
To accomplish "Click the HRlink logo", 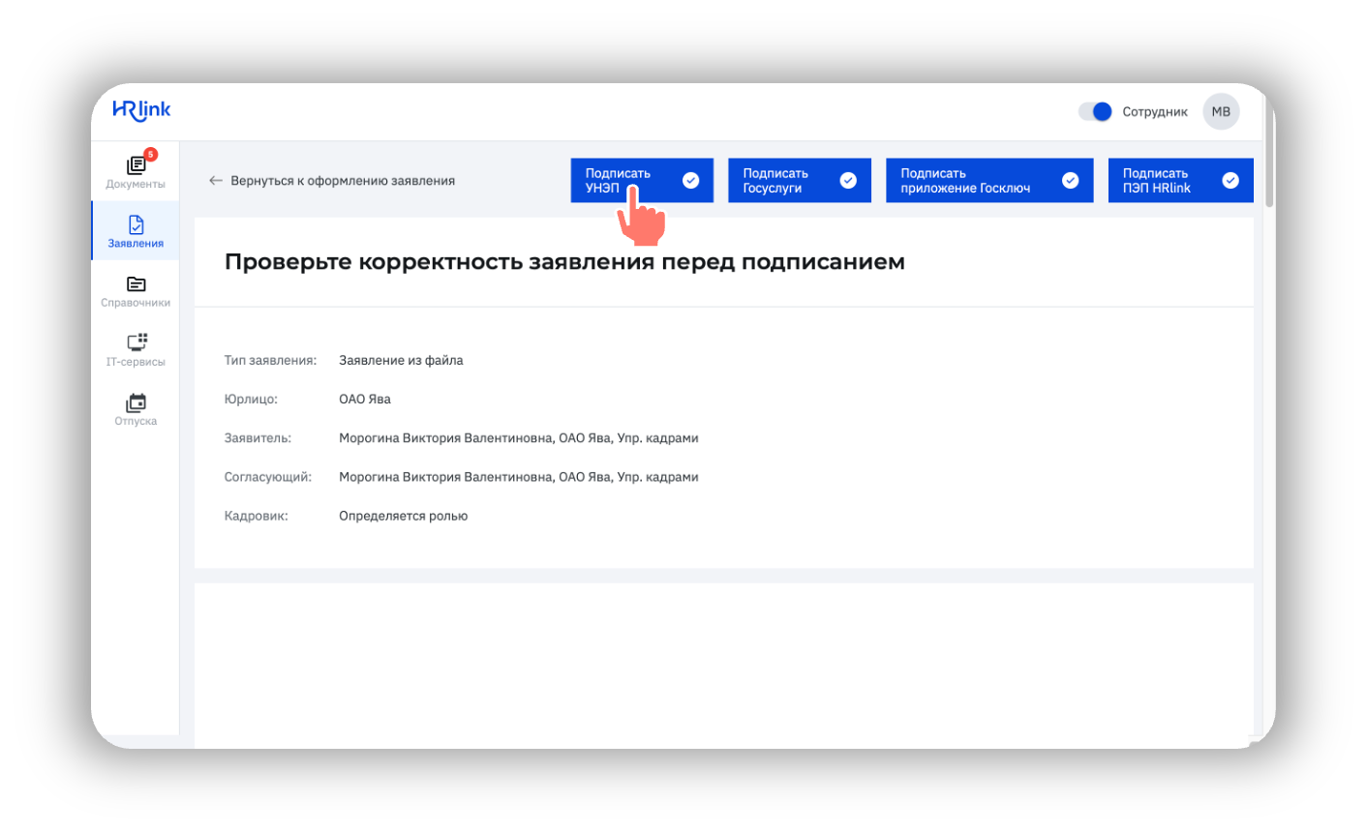I will click(141, 110).
